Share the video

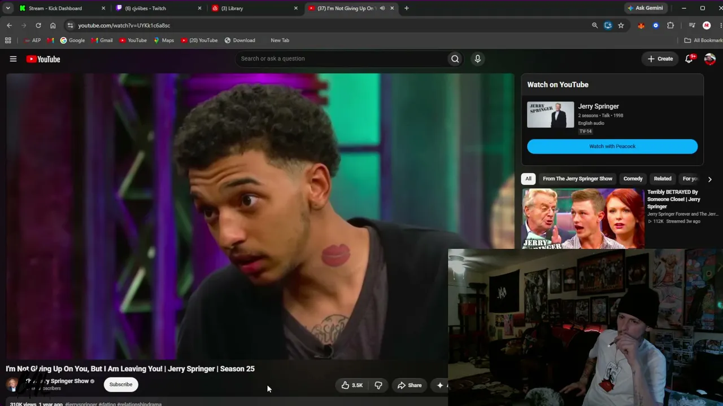point(410,385)
